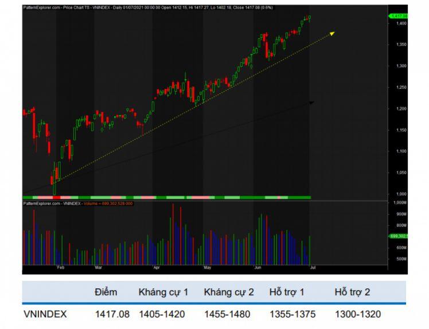Click the VNINDEX Volume header text
This screenshot has width=429, height=329.
pos(78,203)
